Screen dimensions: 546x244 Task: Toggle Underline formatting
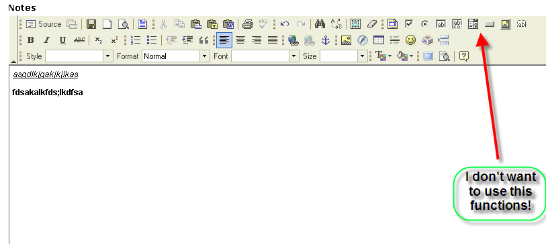click(x=62, y=40)
